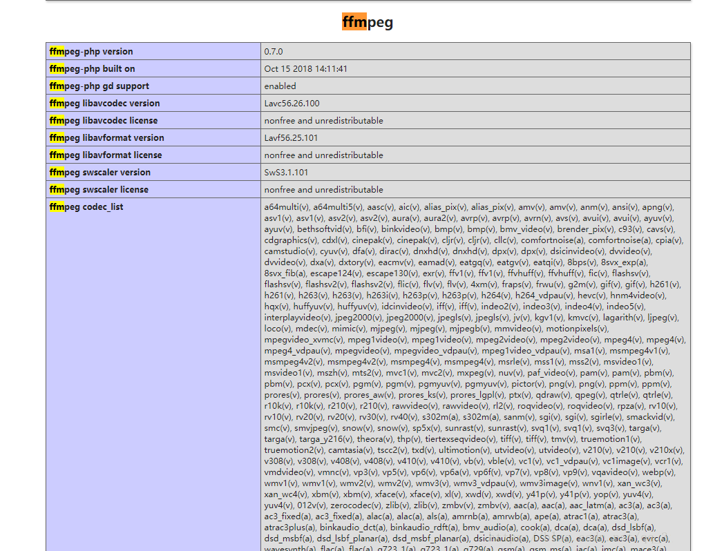Click "bethsoftvid(v)" in the codec list
Viewport: 724px width, 551px height.
[x=324, y=229]
